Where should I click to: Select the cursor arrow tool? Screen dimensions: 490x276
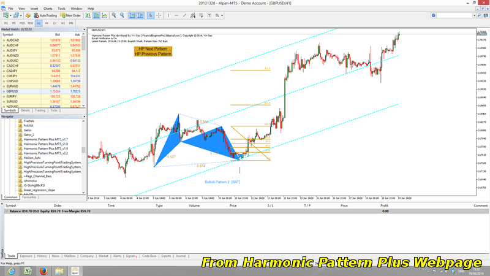pos(150,15)
